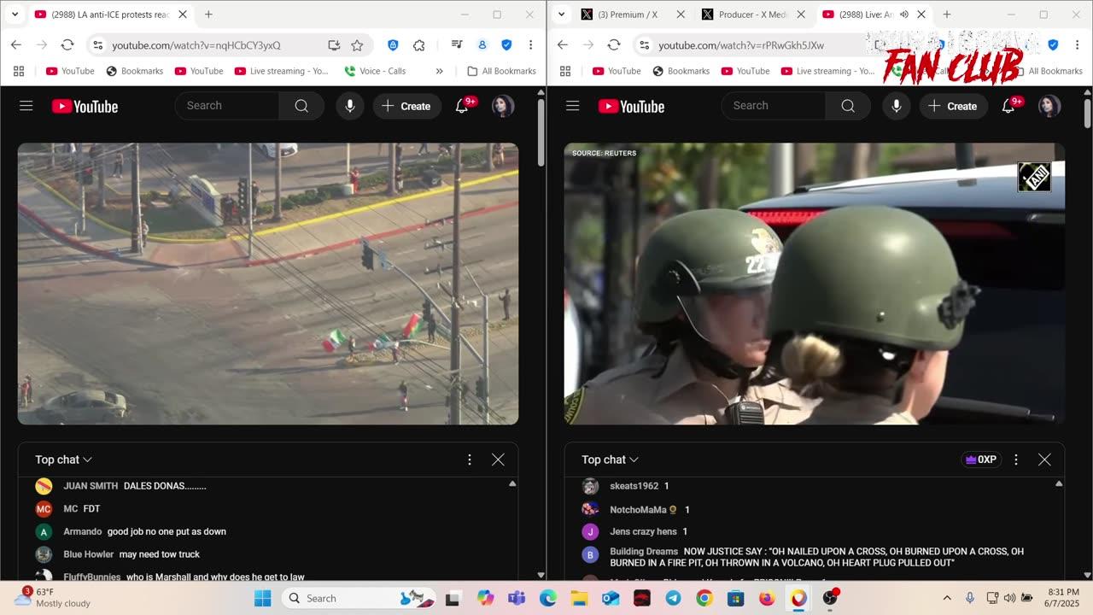Bookmark this page with star icon
Image resolution: width=1093 pixels, height=615 pixels.
tap(357, 45)
